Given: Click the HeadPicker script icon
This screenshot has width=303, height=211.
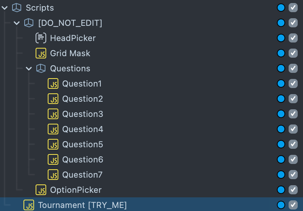Looking at the screenshot, I should (41, 38).
